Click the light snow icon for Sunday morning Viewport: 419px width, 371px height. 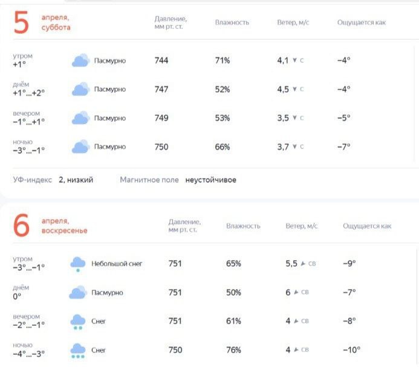(78, 264)
